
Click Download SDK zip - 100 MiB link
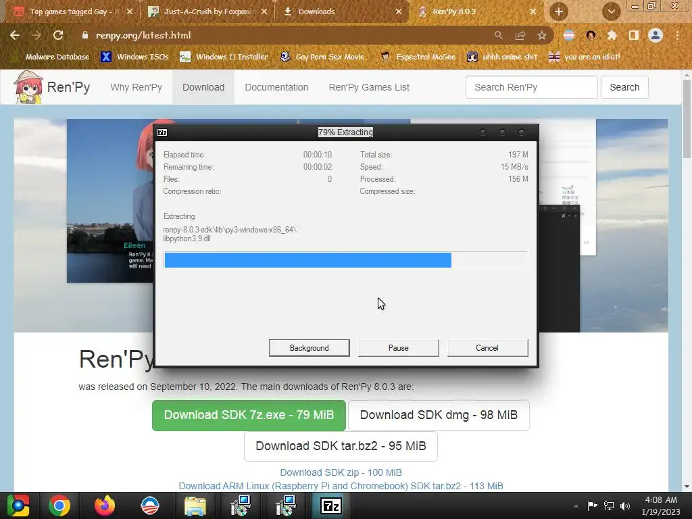(x=341, y=472)
